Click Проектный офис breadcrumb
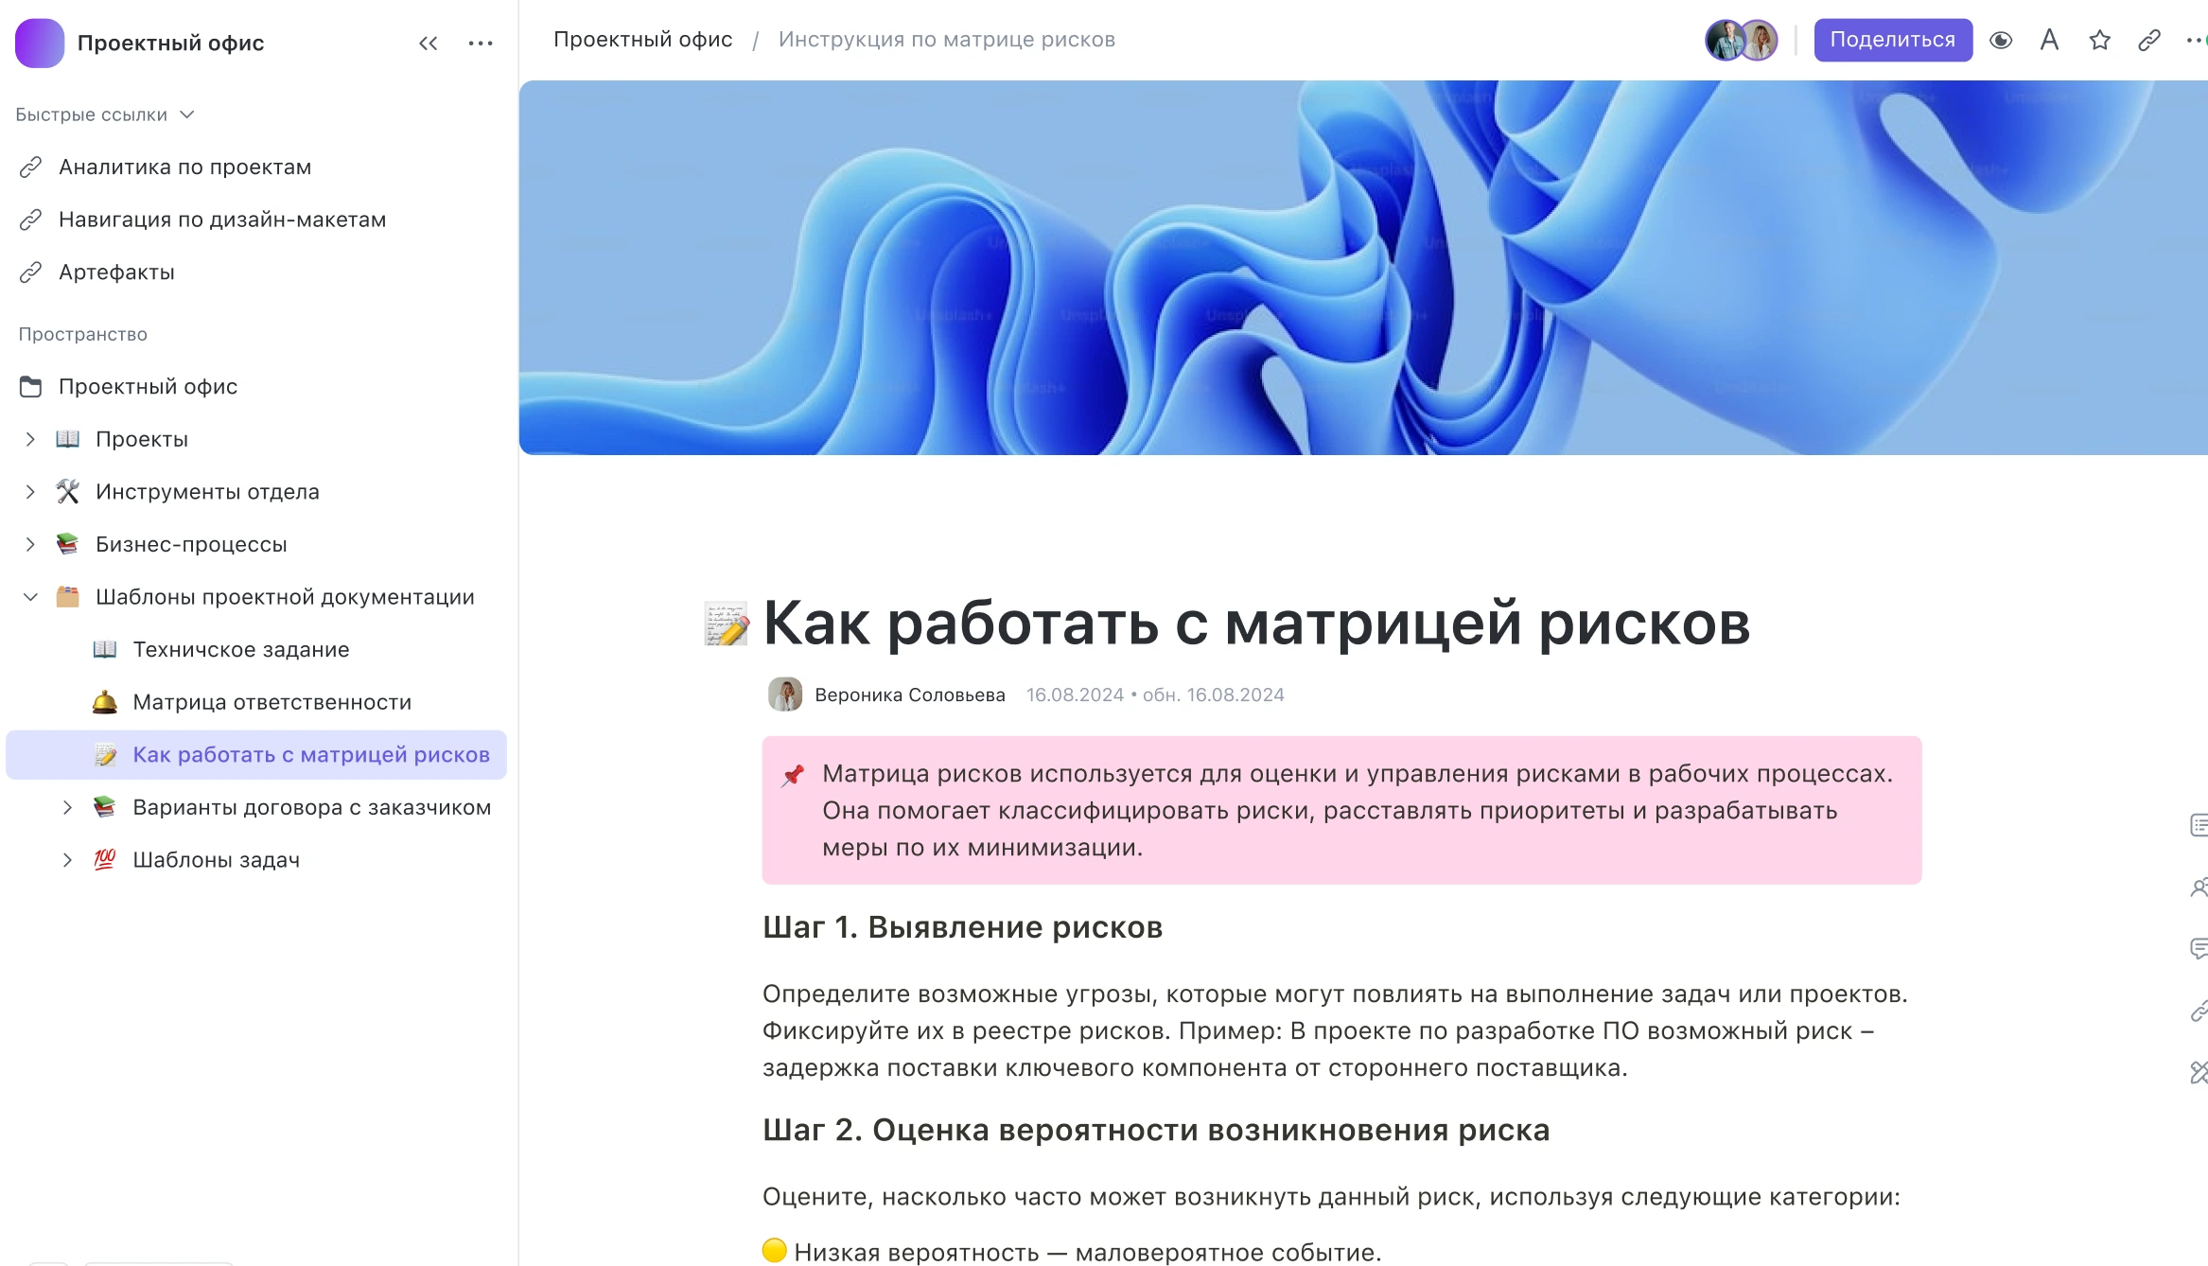This screenshot has height=1266, width=2208. (x=642, y=40)
